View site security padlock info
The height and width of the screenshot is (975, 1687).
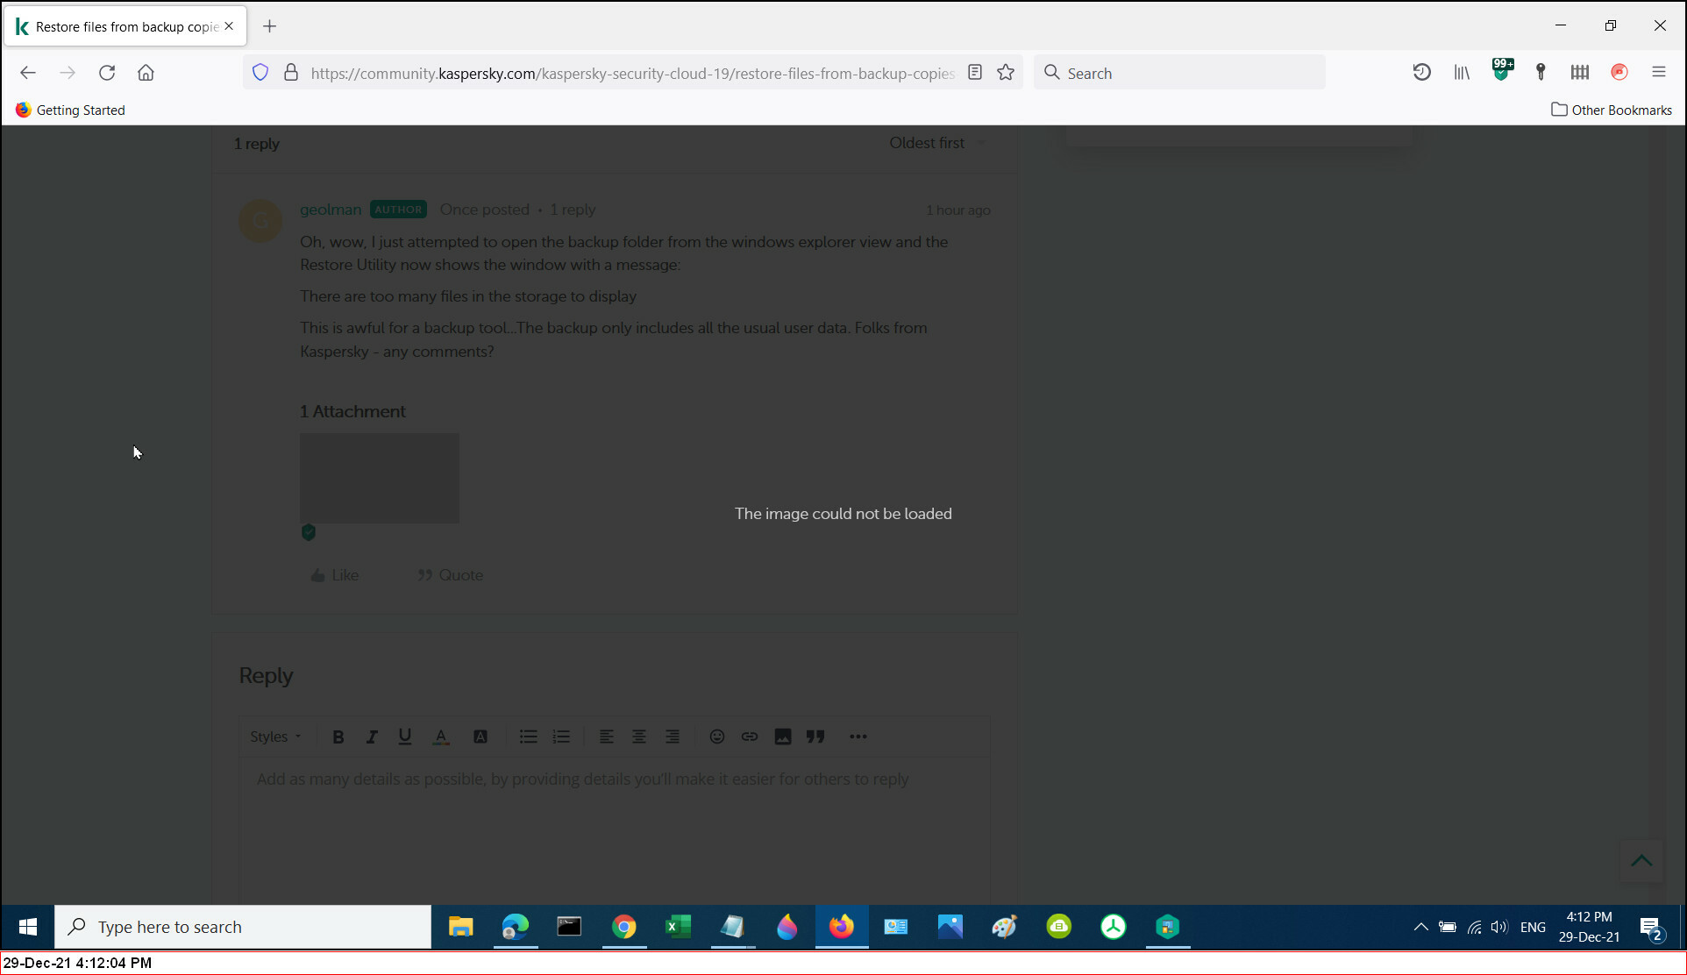point(291,73)
